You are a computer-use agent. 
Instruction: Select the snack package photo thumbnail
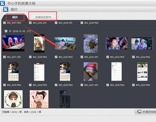91,72
